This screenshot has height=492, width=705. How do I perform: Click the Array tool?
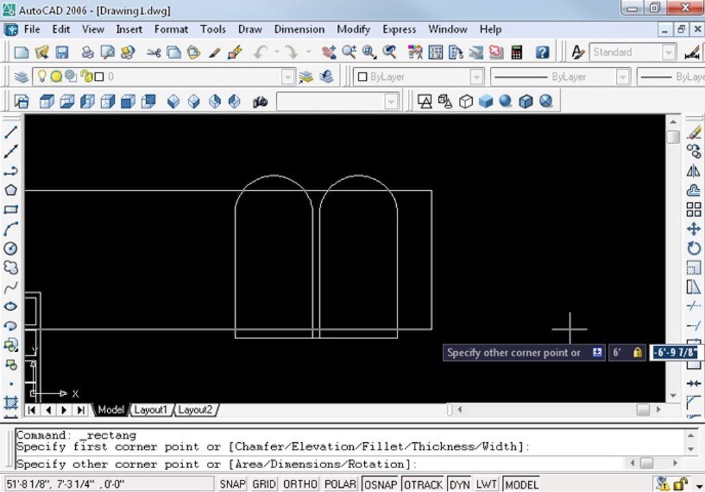click(694, 210)
